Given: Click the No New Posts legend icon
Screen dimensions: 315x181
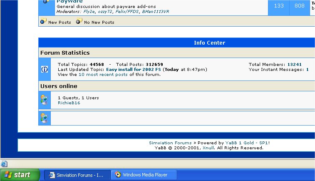Looking at the screenshot, I should pos(79,21).
